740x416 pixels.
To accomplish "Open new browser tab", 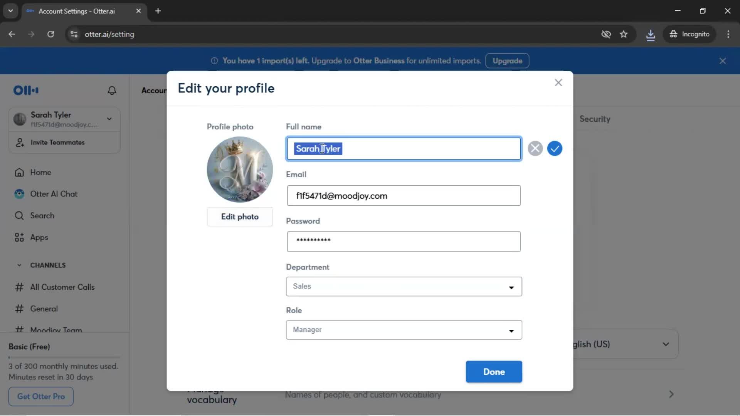I will pos(158,11).
